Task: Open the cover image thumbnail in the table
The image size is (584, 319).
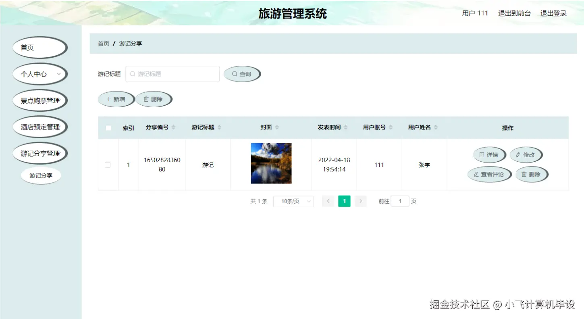Action: coord(271,163)
